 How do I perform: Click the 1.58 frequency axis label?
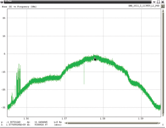point(102,119)
